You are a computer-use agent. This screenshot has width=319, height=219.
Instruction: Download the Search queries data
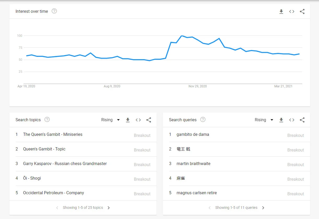tap(281, 120)
